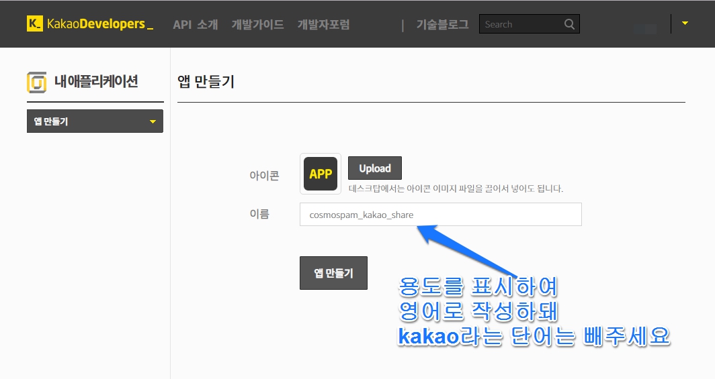Click the 이름 field with cosmospam_kakao_share
The height and width of the screenshot is (379, 715).
440,215
